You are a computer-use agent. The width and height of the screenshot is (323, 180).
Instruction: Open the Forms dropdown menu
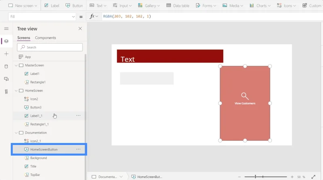206,6
